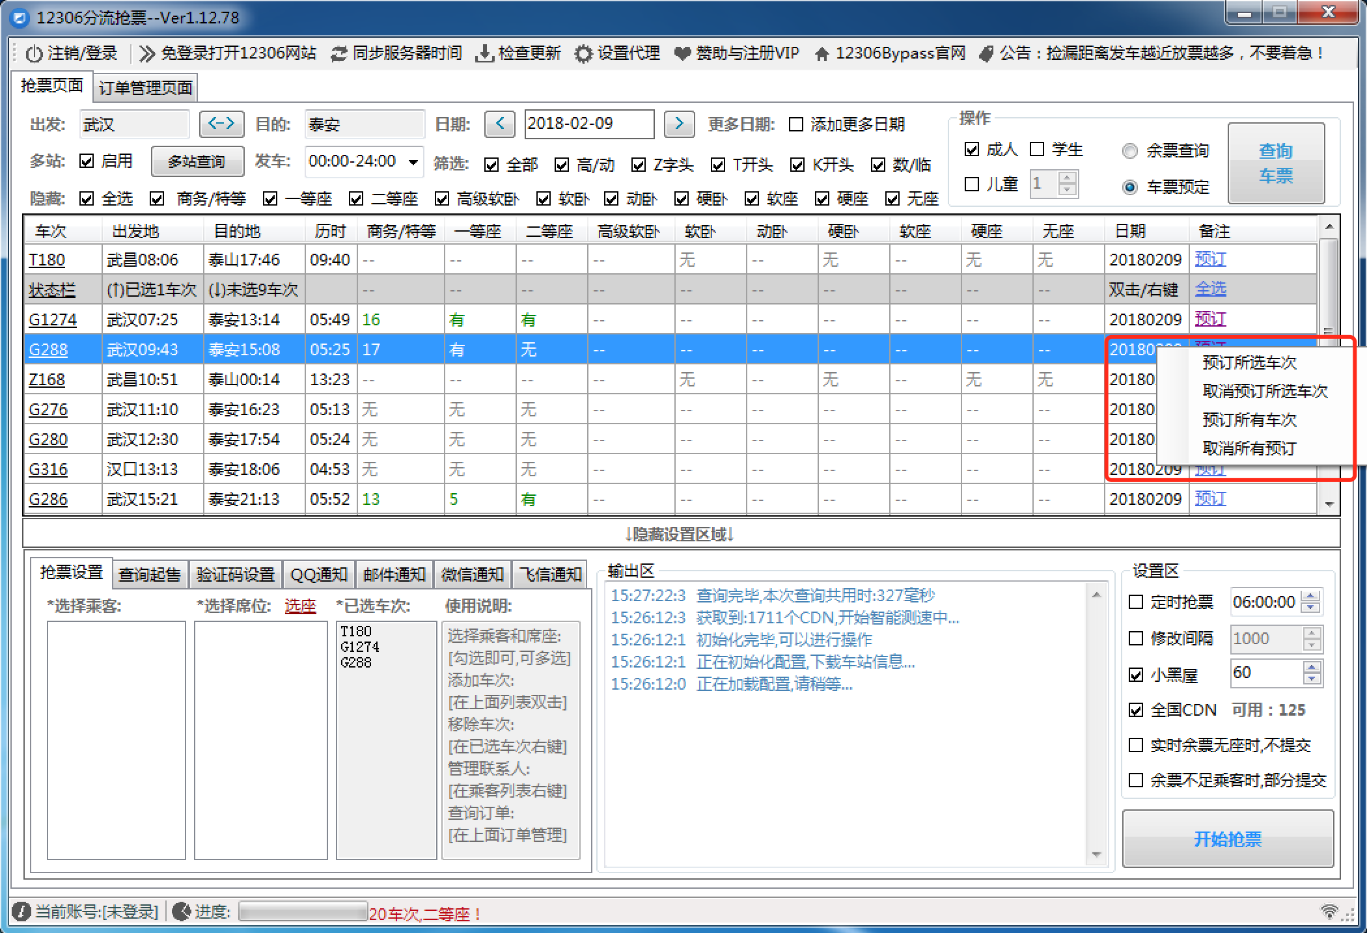Go to next date arrow
This screenshot has height=933, width=1367.
pos(679,124)
